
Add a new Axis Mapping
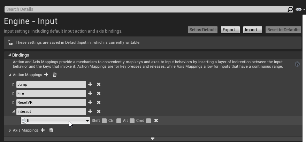[43, 130]
